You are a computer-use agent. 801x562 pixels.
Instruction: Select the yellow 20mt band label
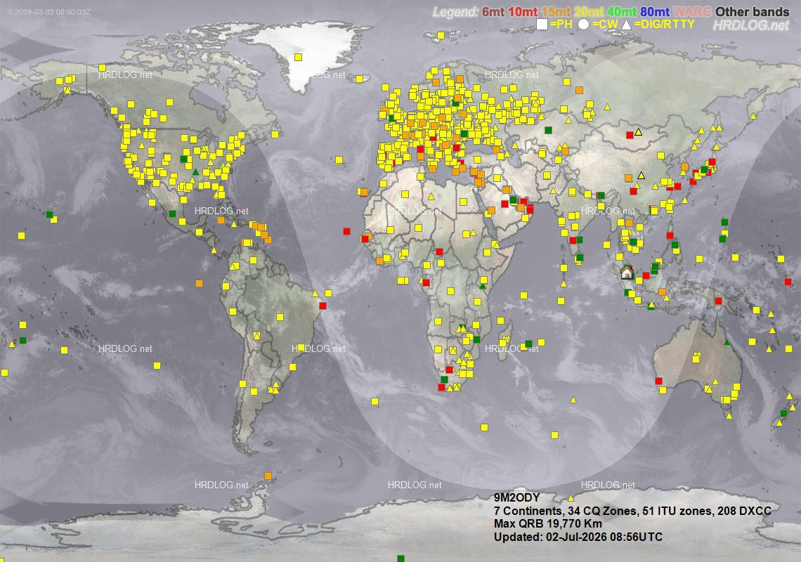589,12
